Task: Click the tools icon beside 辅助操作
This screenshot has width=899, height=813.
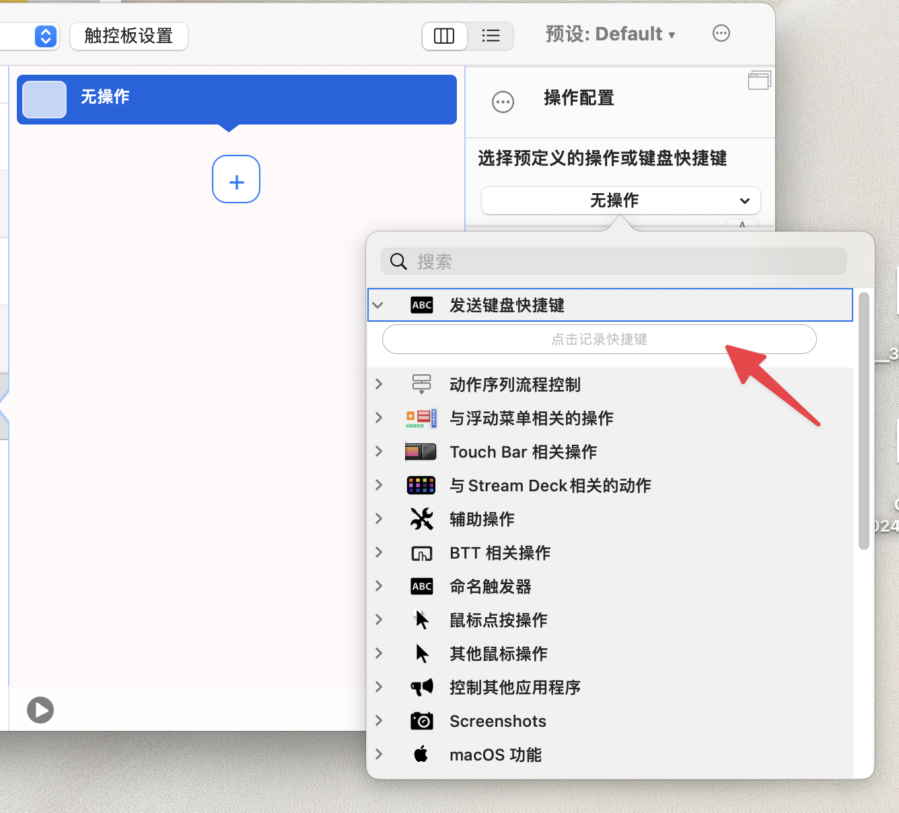Action: click(422, 519)
